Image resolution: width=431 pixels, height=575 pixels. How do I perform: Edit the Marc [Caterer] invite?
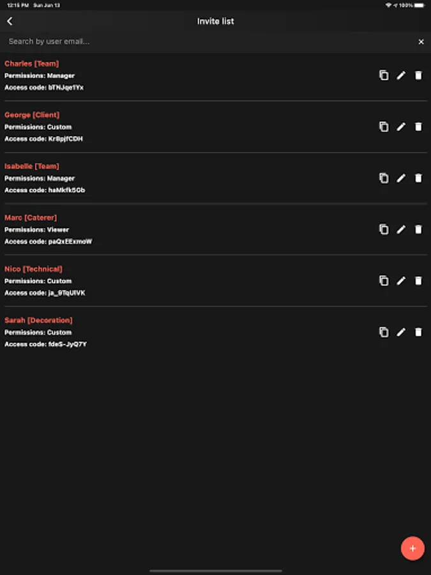[401, 229]
